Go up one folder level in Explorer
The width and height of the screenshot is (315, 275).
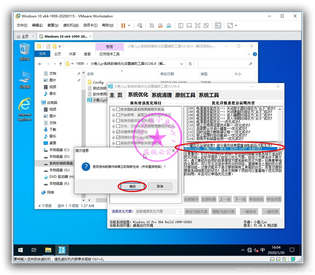click(x=61, y=64)
